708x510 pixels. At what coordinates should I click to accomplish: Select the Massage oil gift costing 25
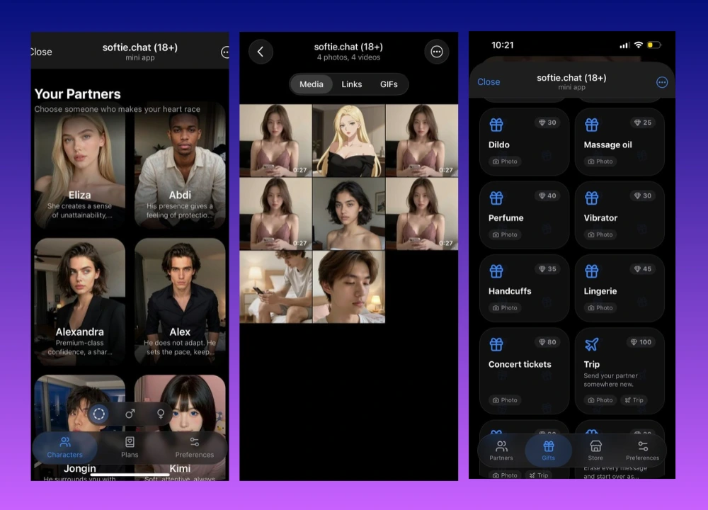[619, 142]
